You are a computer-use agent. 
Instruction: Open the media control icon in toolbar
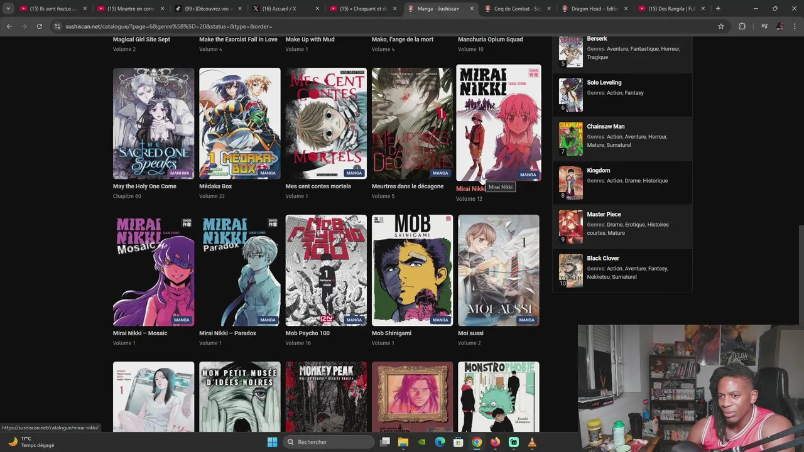[x=764, y=26]
